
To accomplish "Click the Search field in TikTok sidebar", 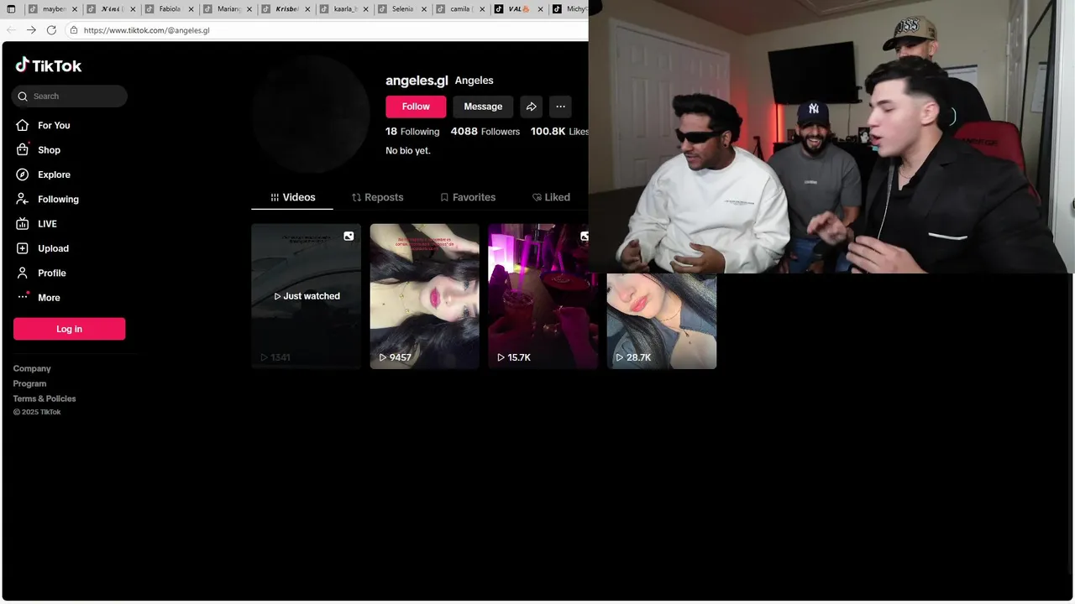I will click(x=70, y=96).
